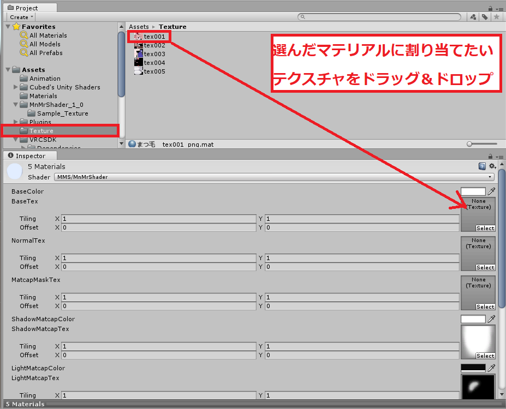Save search star icon
The width and height of the screenshot is (506, 409).
click(497, 17)
